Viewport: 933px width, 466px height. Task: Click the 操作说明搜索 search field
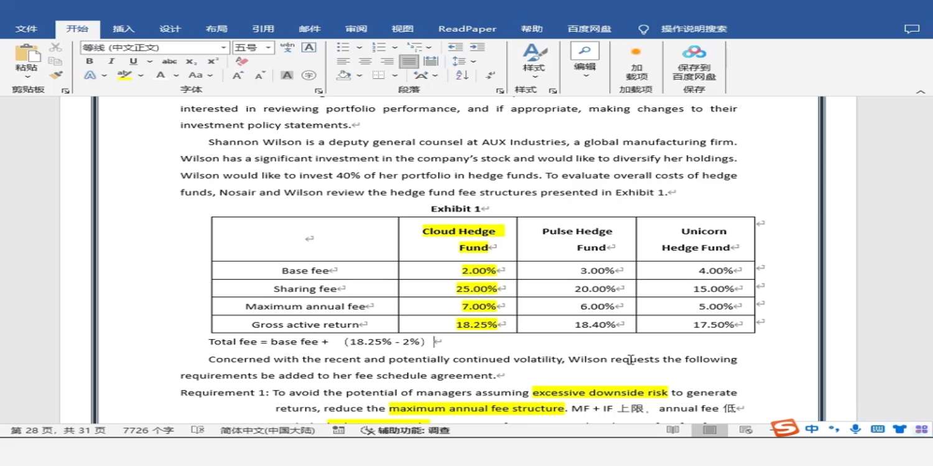point(693,29)
